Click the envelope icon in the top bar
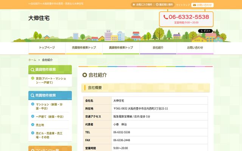 [194, 5]
